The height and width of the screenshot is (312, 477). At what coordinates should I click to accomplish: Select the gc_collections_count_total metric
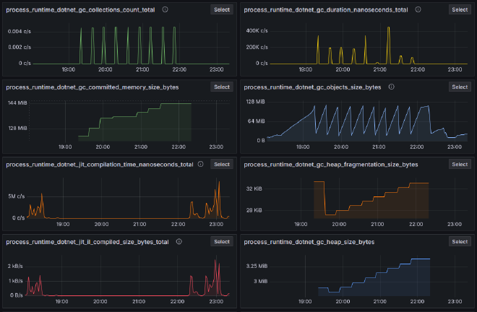click(221, 9)
